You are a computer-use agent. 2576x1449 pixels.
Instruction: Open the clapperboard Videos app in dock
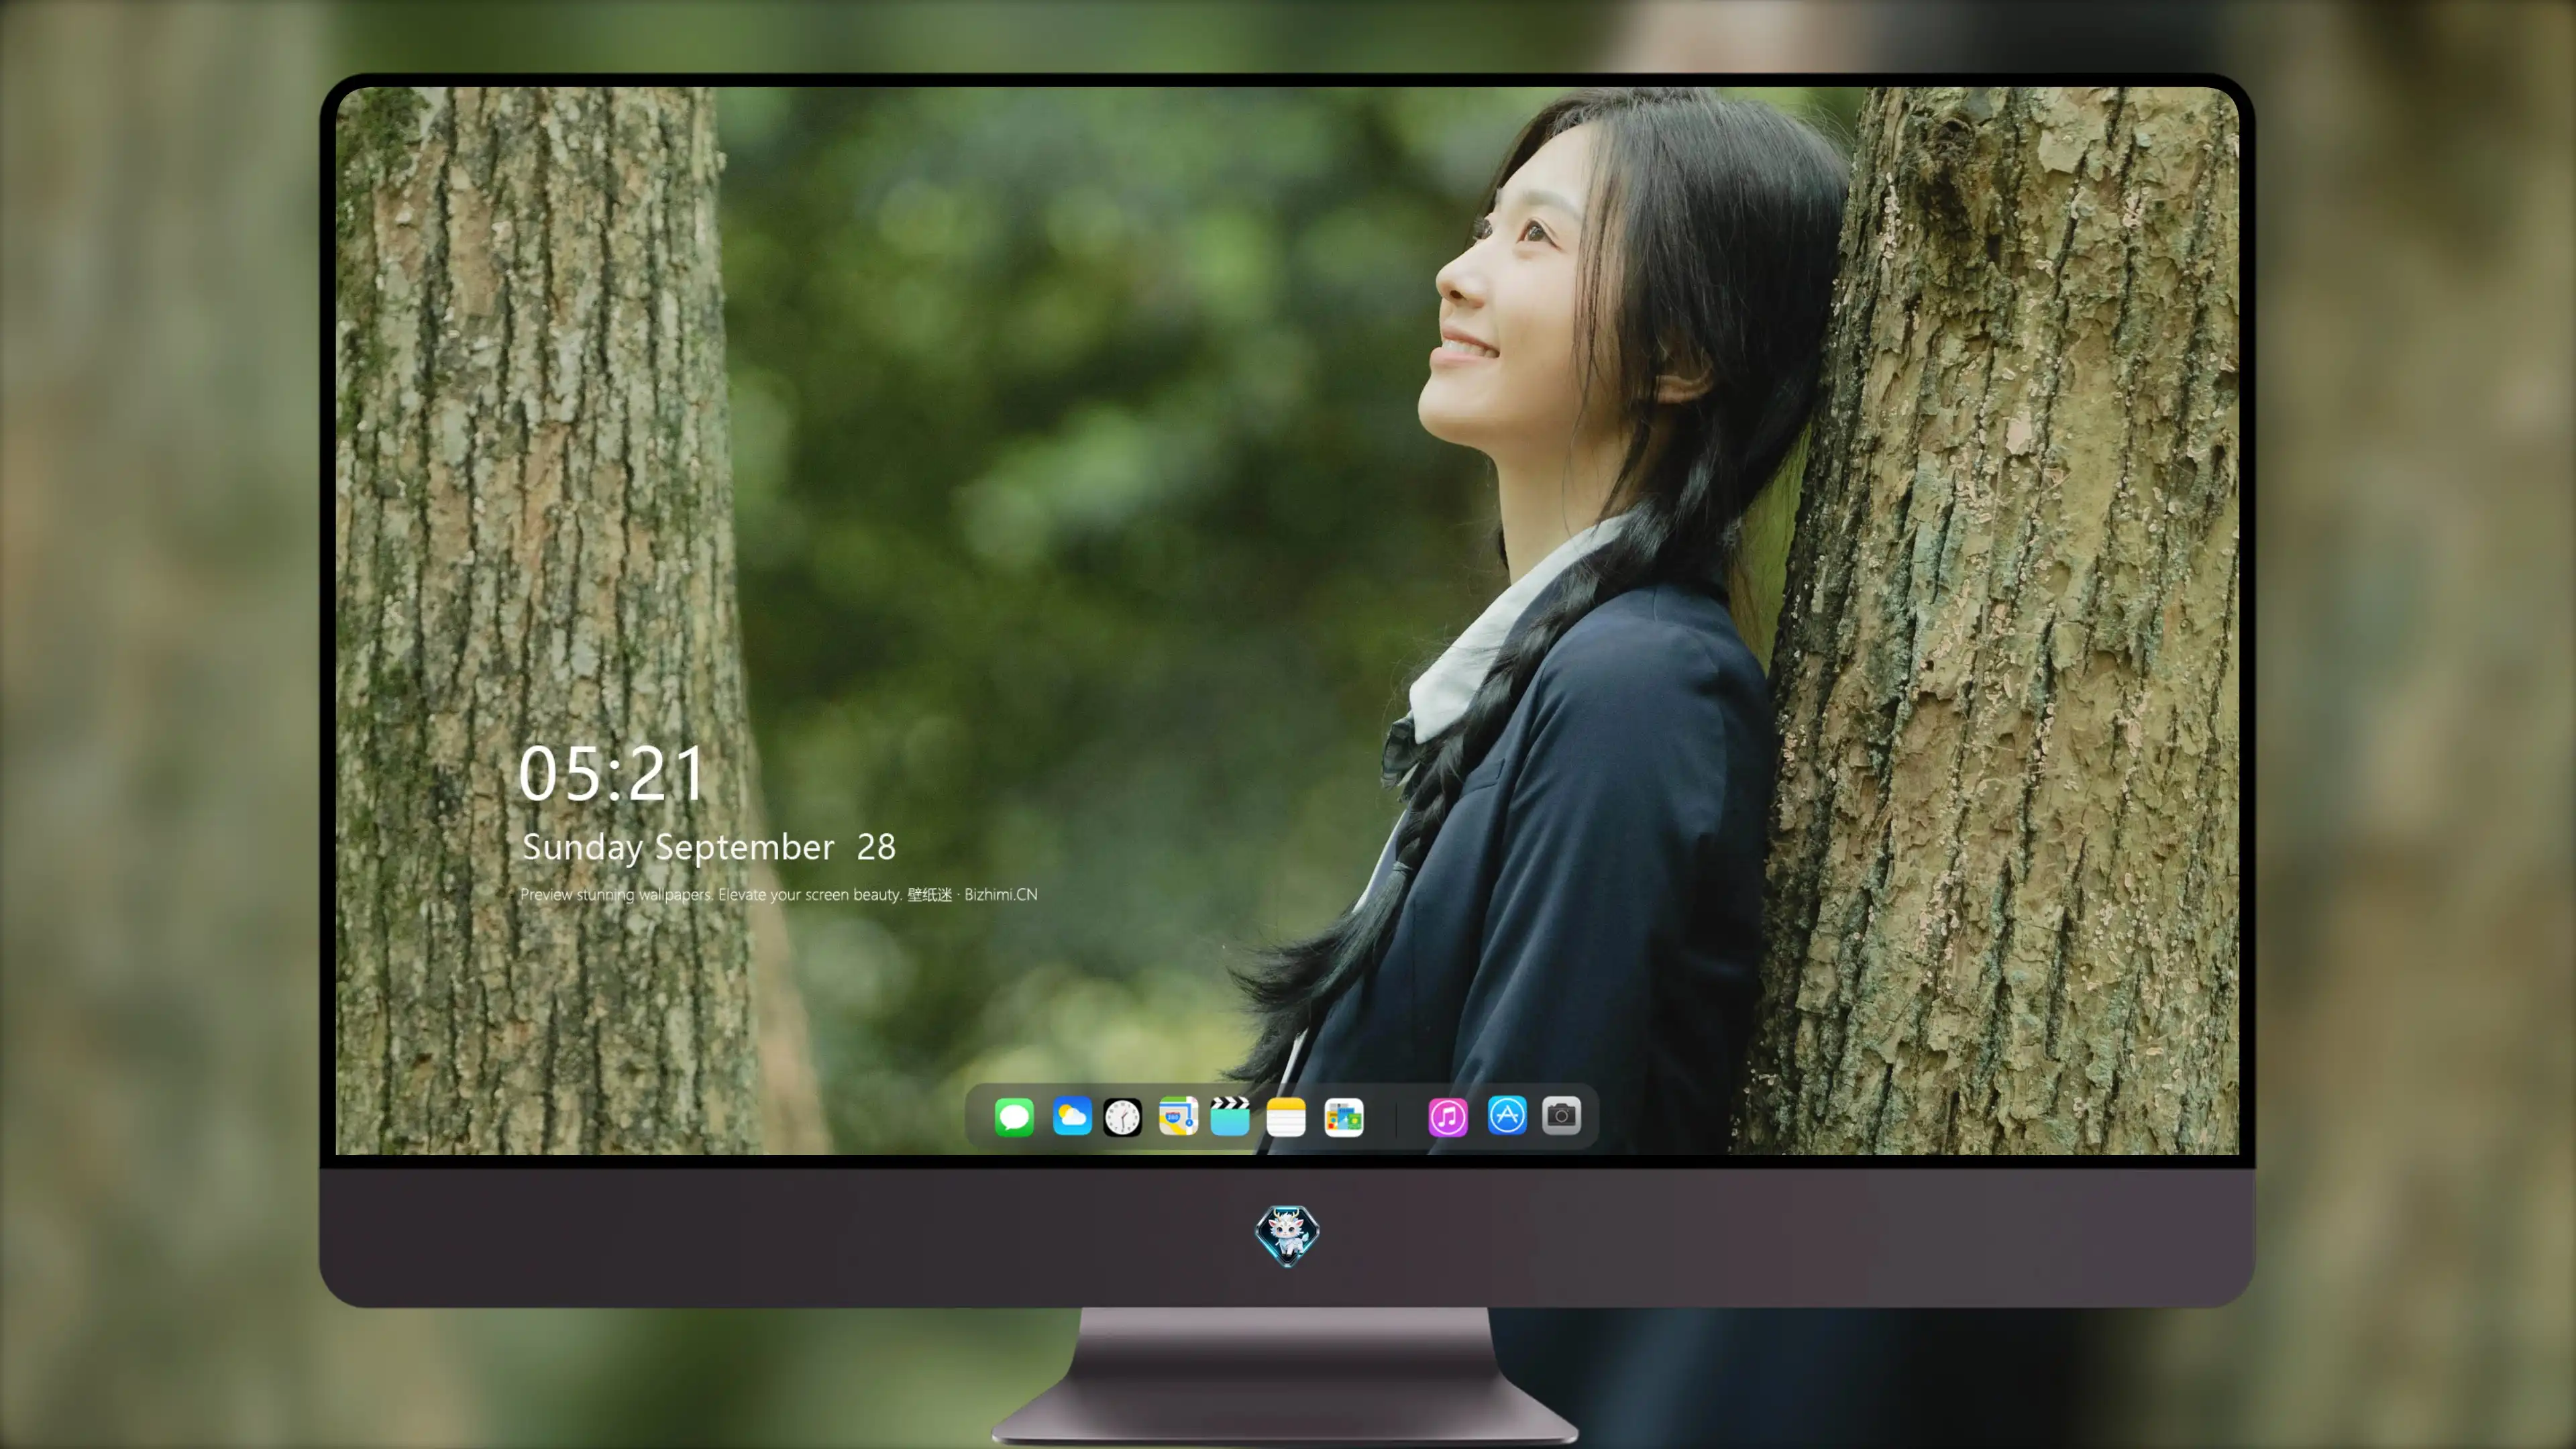pos(1230,1116)
